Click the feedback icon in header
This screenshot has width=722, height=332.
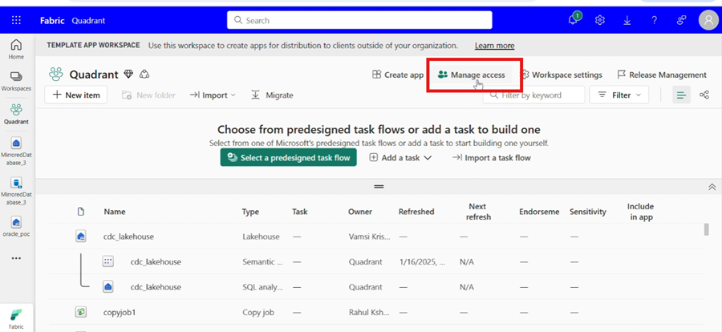coord(681,20)
